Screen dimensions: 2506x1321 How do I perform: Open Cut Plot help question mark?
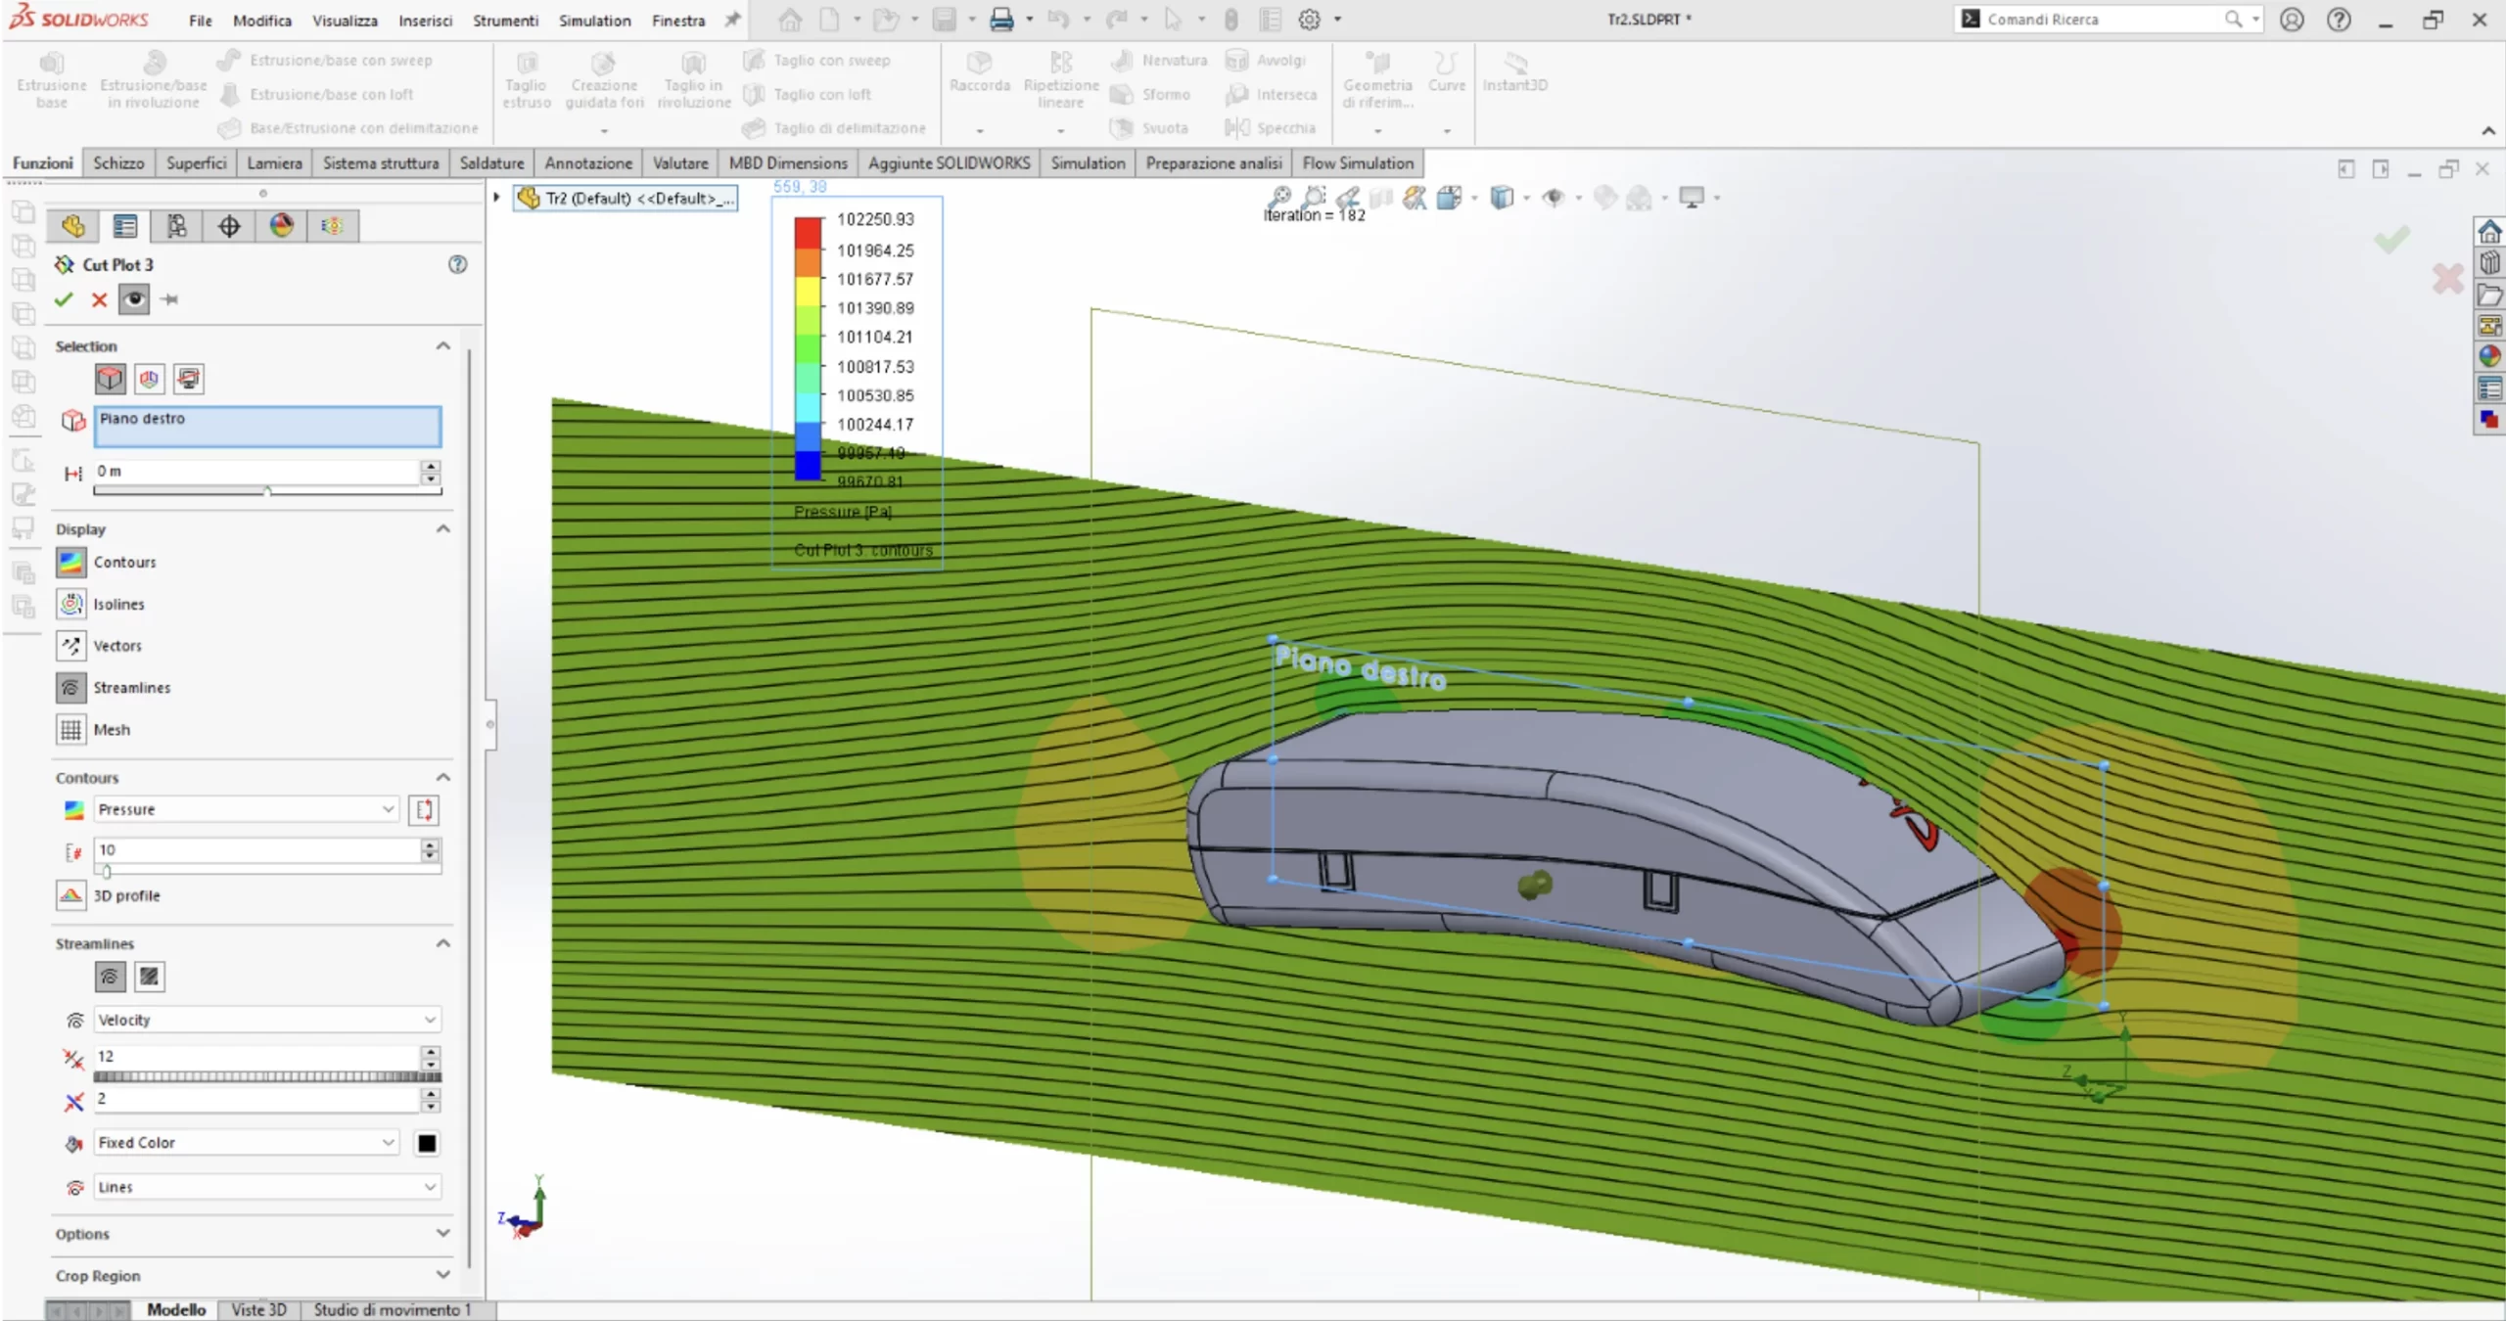point(457,264)
